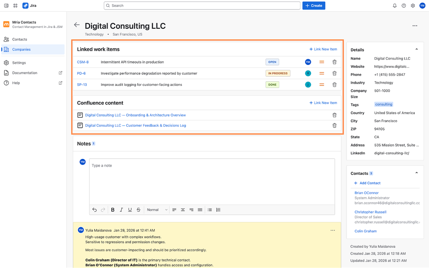Viewport: 429px width, 268px height.
Task: Open Colin Graham contact
Action: 365,231
